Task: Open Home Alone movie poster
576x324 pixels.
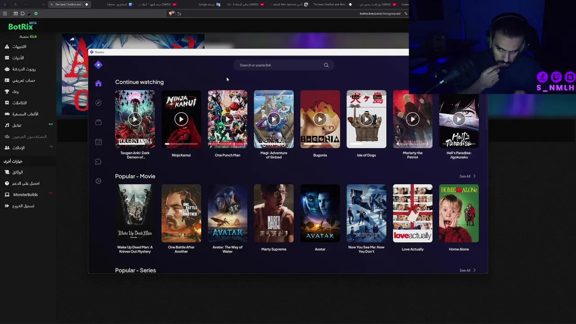Action: point(459,213)
